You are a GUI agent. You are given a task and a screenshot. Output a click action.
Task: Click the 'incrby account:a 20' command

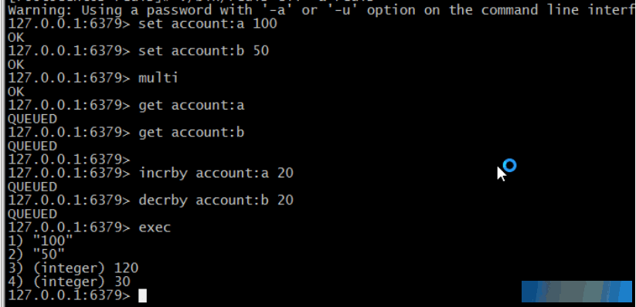216,174
